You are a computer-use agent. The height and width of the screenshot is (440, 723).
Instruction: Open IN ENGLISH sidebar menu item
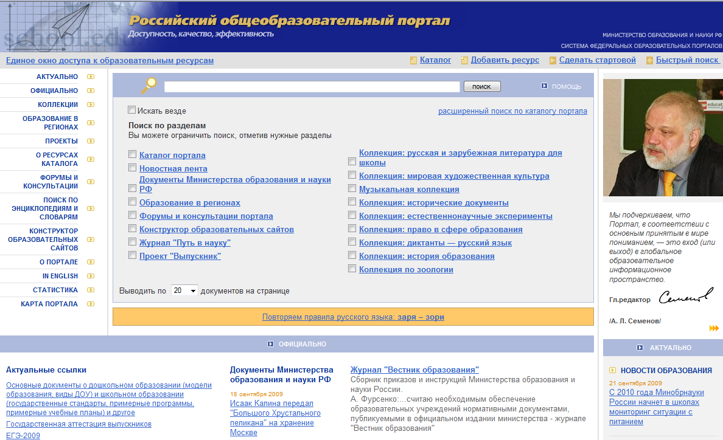60,276
